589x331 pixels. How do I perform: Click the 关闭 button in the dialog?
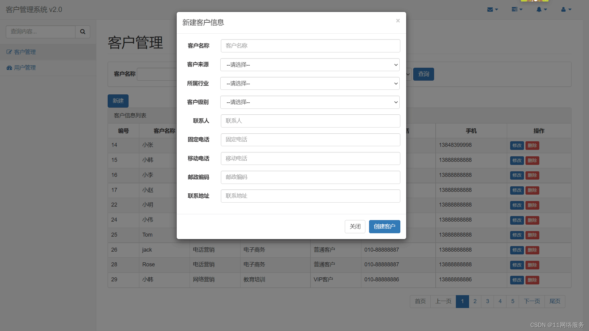tap(355, 226)
